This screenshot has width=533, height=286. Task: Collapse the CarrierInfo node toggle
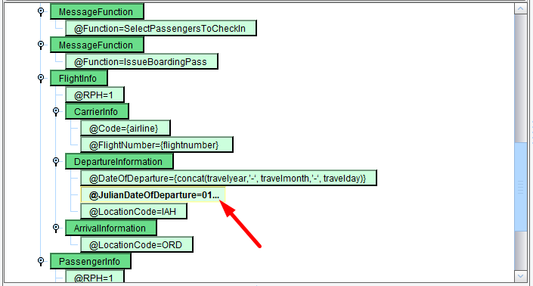pos(56,111)
